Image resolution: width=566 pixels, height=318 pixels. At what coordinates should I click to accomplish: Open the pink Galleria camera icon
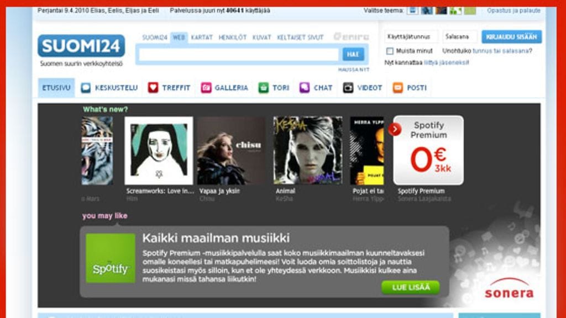[x=206, y=88]
